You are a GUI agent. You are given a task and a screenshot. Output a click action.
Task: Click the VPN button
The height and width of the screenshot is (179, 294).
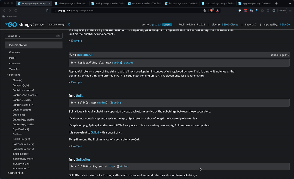point(282,11)
